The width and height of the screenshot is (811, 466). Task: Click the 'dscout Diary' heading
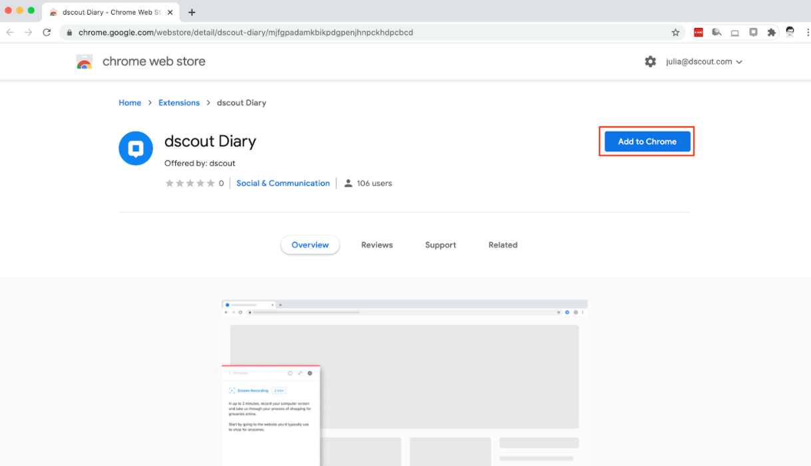point(210,141)
